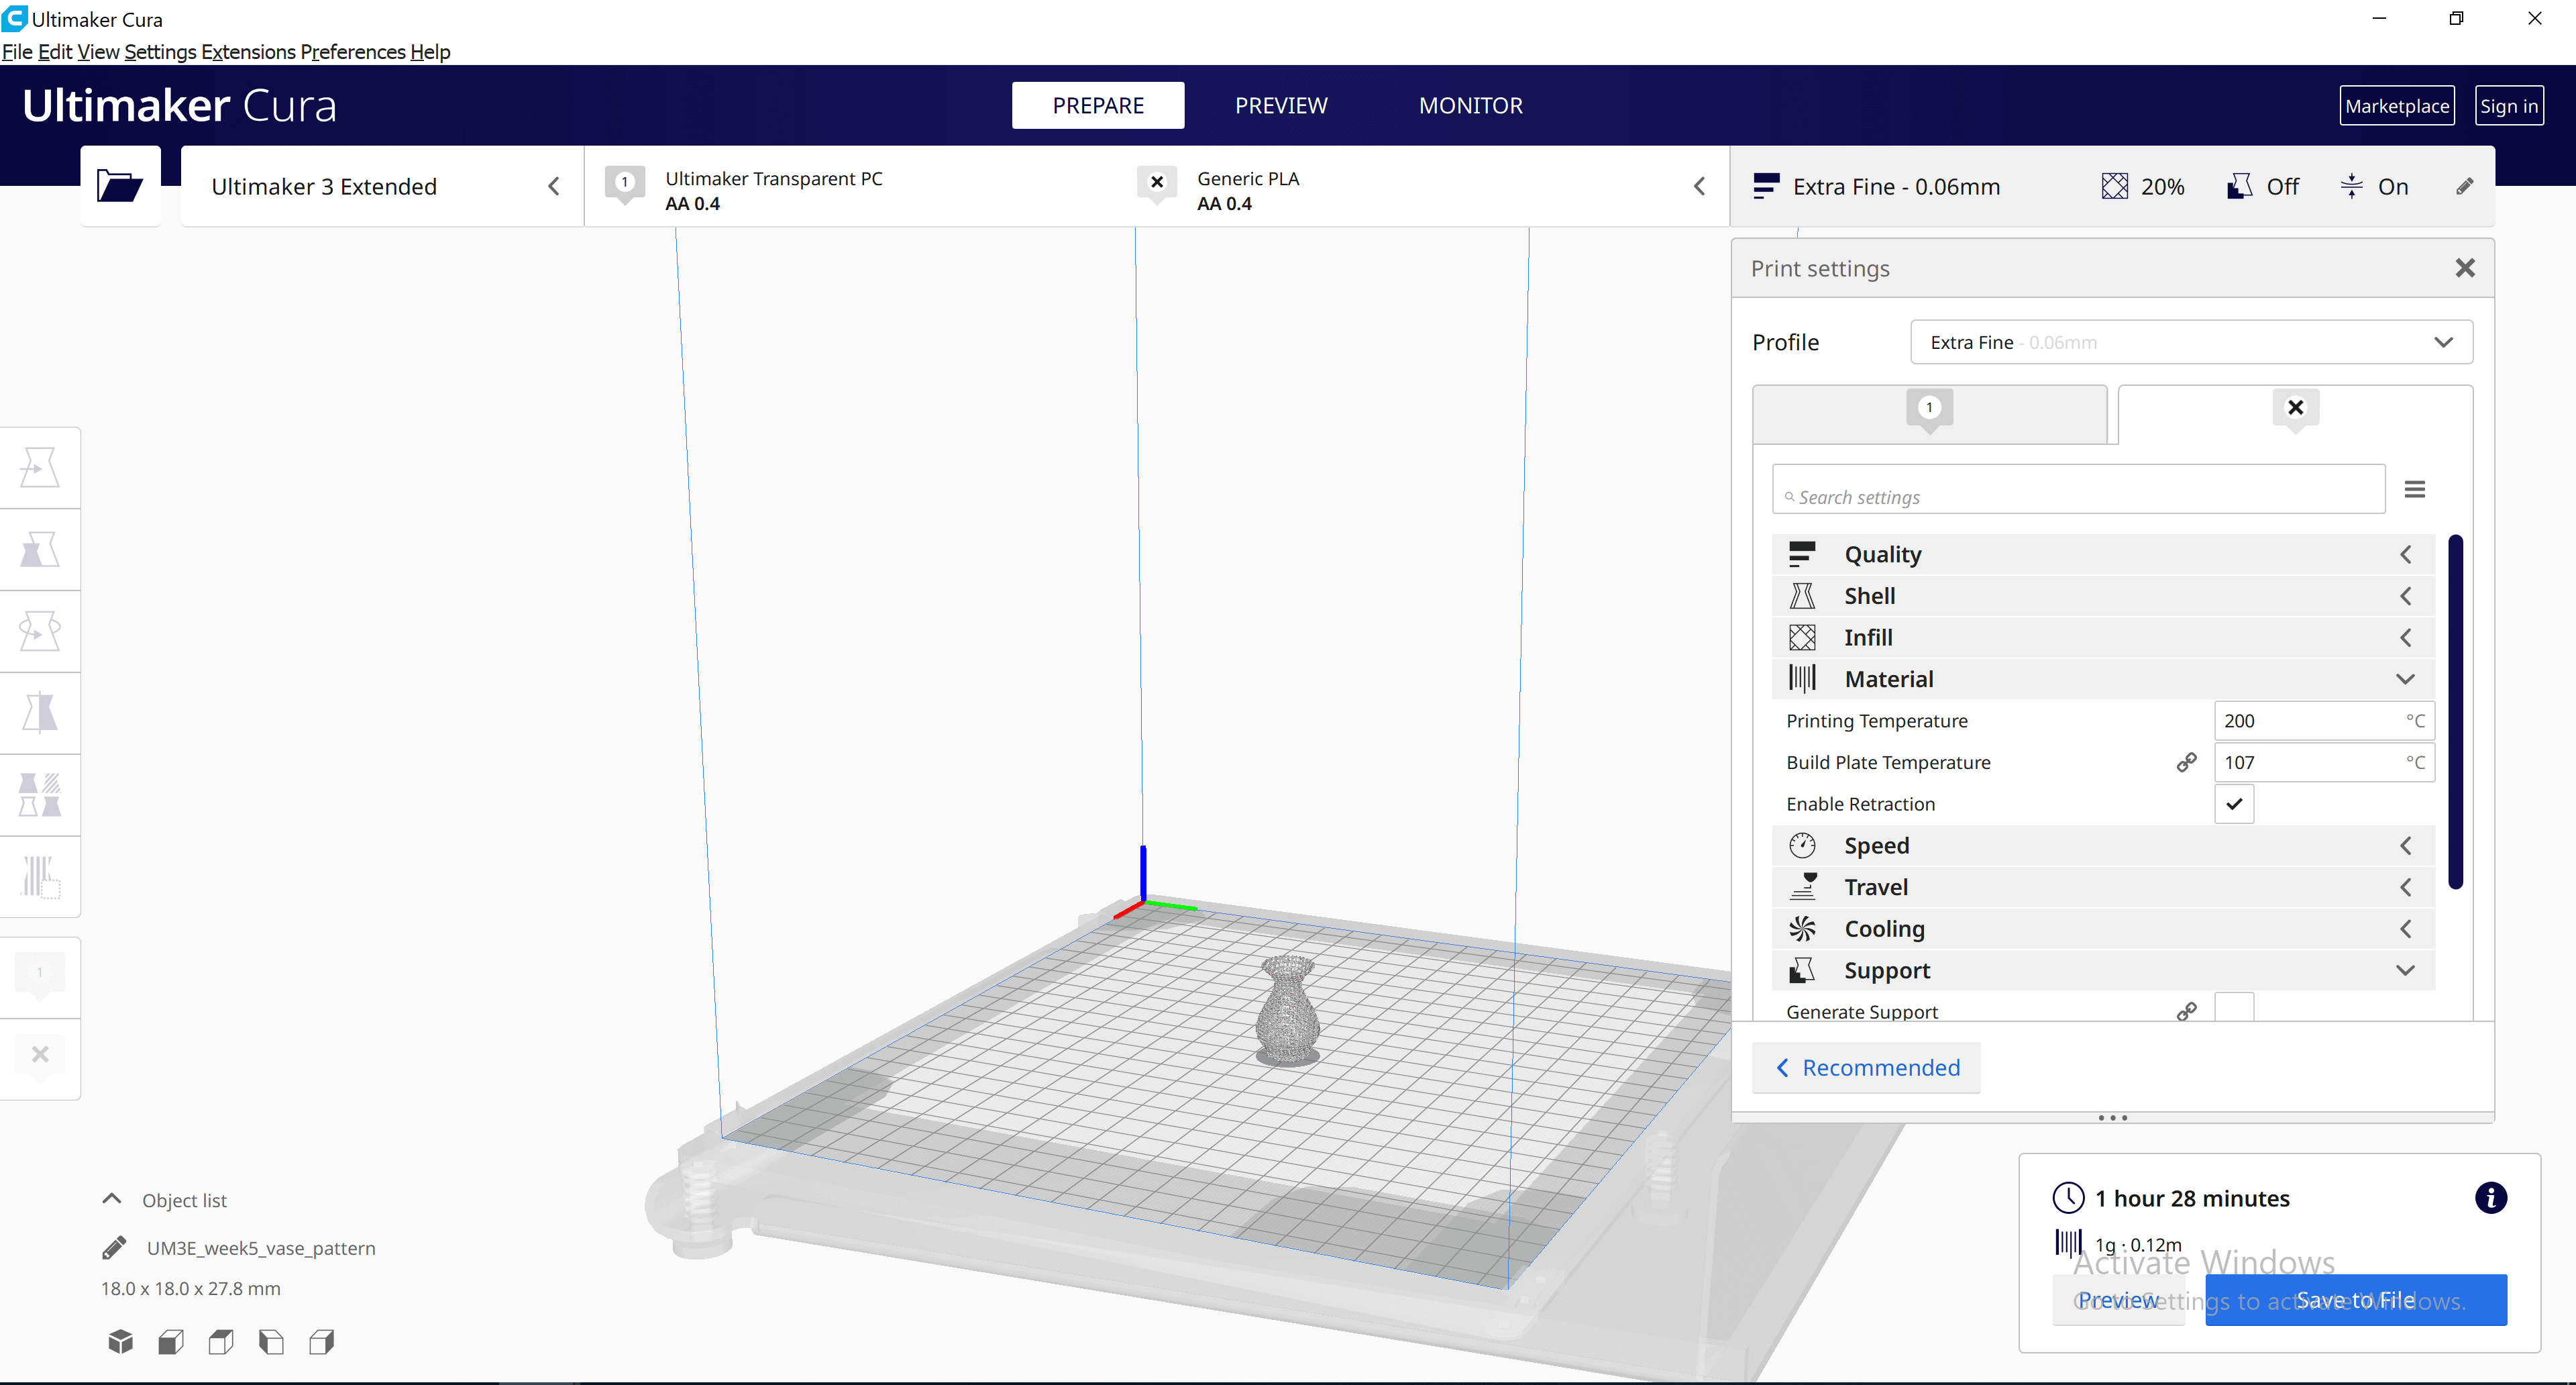This screenshot has height=1385, width=2576.
Task: Edit the Printing Temperature value field
Action: point(2324,720)
